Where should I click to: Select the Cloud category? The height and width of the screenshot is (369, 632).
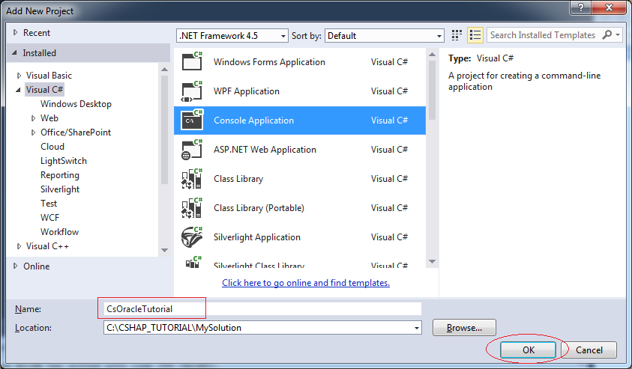[x=52, y=147]
